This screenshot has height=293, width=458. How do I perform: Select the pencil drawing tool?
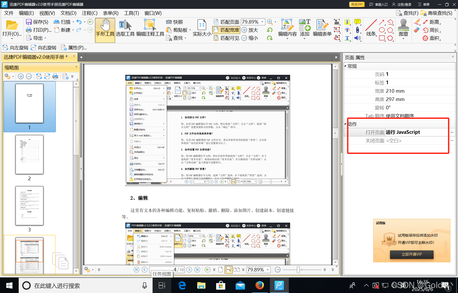coord(417,22)
